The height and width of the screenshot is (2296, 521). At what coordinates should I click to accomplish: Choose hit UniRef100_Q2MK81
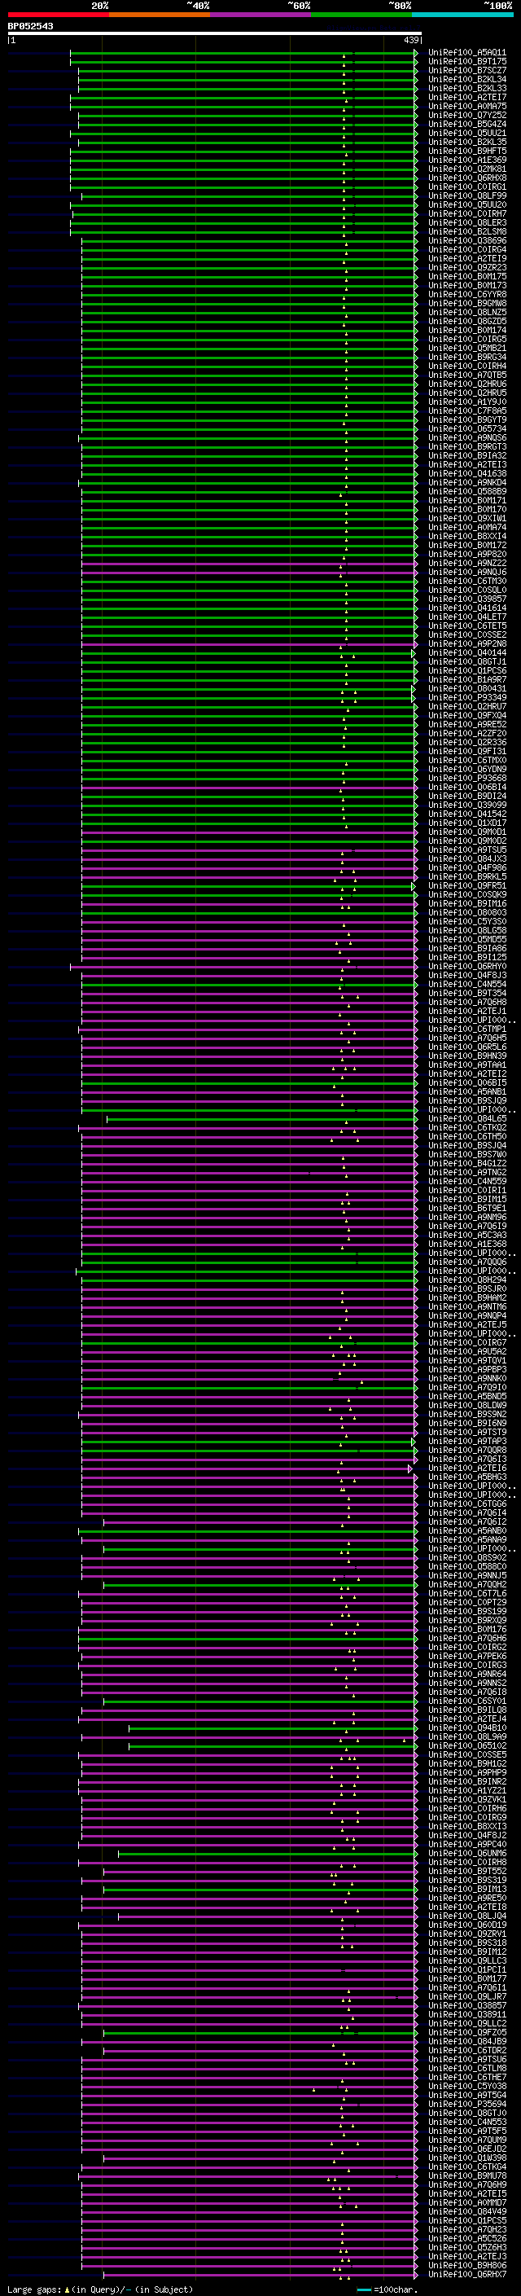466,169
